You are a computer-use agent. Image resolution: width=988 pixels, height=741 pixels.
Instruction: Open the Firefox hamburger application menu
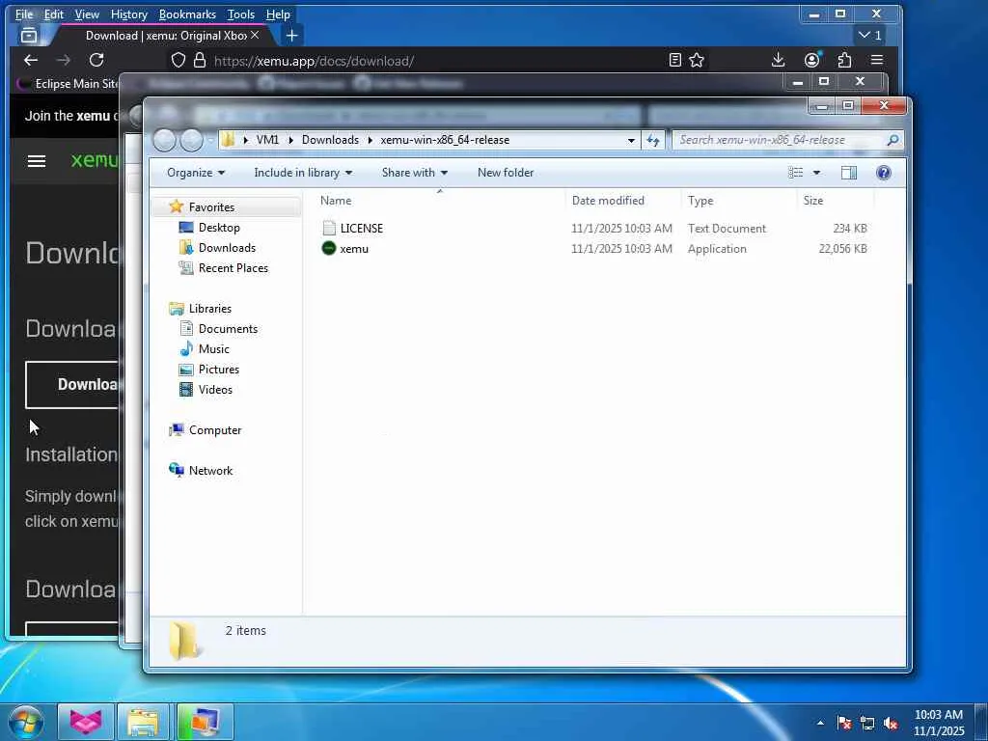(x=876, y=60)
